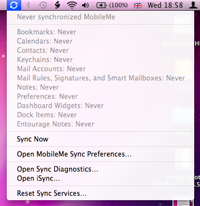Choose Reset Sync Services…
200x206 pixels.
coord(100,193)
